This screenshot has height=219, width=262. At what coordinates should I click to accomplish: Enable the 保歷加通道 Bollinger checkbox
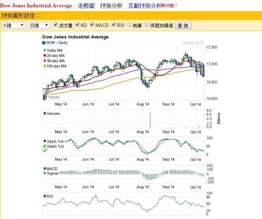click(147, 25)
